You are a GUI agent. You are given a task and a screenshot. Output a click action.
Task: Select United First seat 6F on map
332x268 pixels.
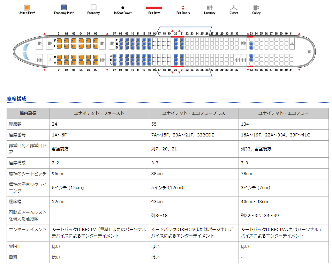click(96, 40)
